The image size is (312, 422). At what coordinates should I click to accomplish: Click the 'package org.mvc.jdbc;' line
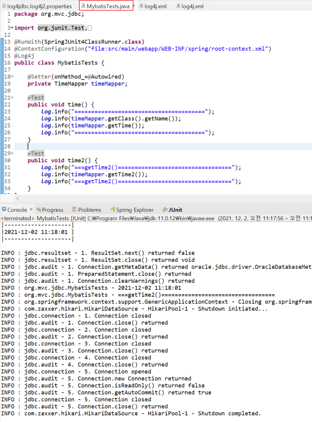tap(49, 14)
